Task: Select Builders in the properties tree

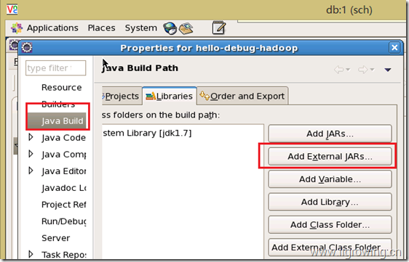Action: 58,105
